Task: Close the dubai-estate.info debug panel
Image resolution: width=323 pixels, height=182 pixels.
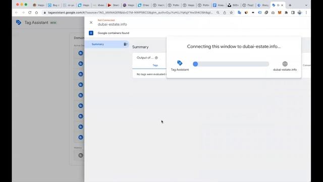Action: point(91,22)
